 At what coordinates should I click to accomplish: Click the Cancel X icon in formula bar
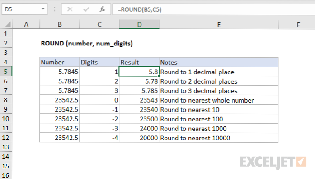70,9
